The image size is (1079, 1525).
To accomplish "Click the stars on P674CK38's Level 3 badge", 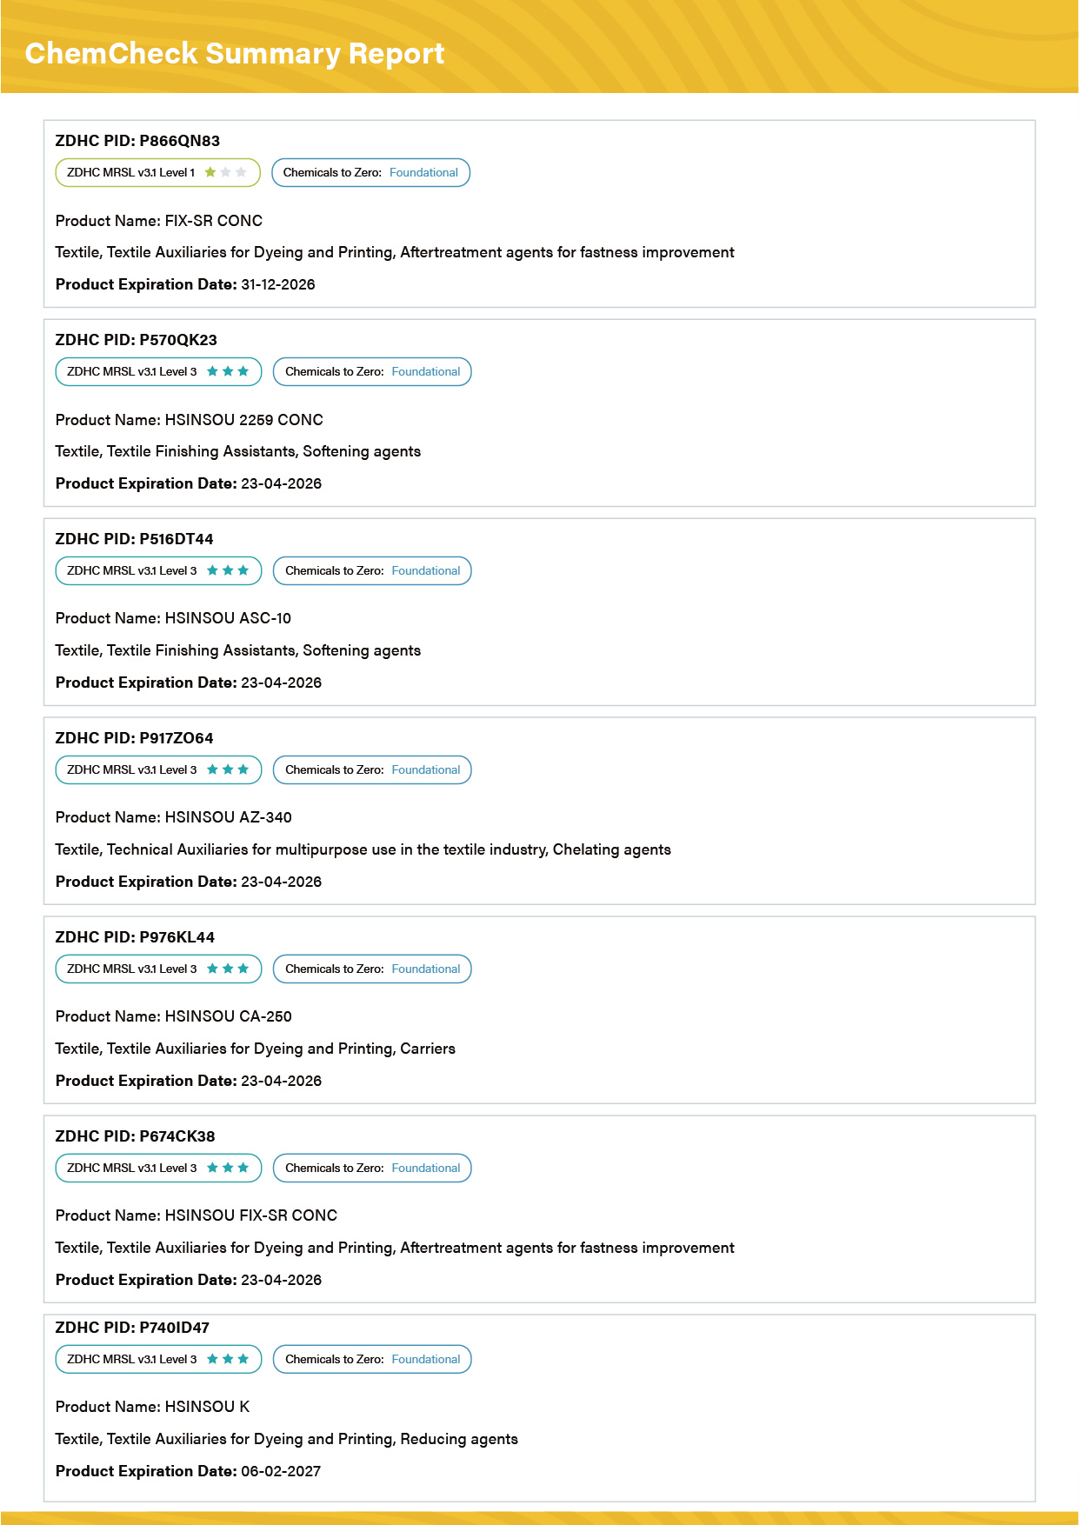I will tap(228, 1168).
